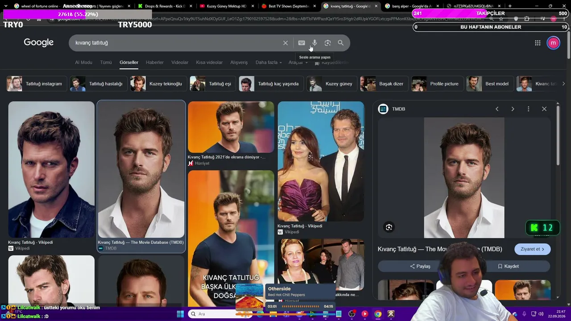Open Google Lens image search icon

(x=327, y=43)
